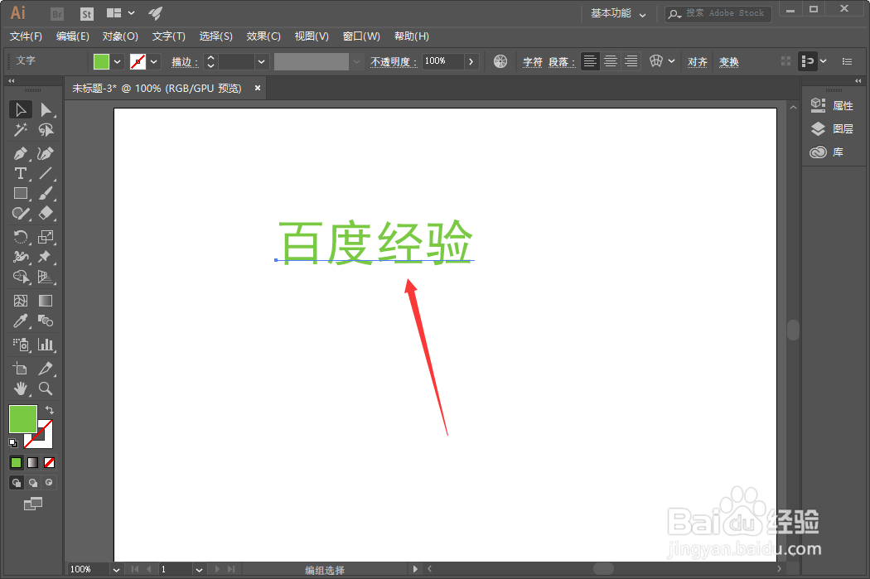
Task: Reset default fill and stroke
Action: [13, 442]
